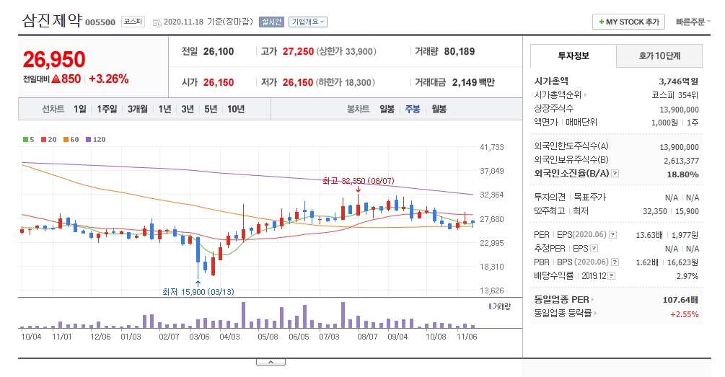Click the orange 60-day moving average legend swatch
725x377 pixels.
click(66, 140)
